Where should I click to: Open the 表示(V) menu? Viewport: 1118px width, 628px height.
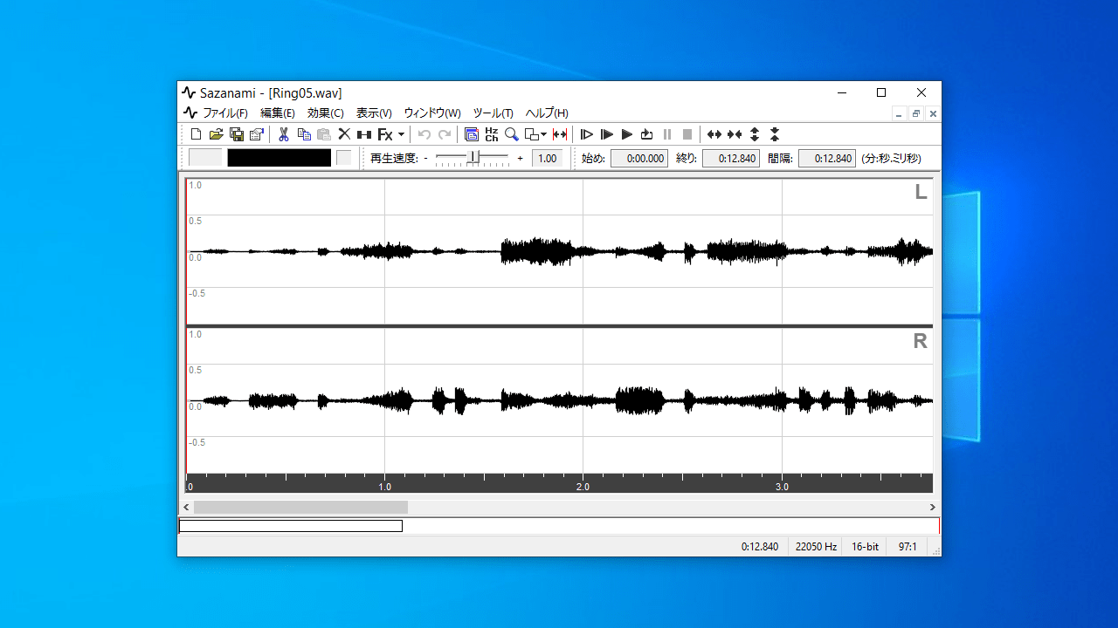374,113
